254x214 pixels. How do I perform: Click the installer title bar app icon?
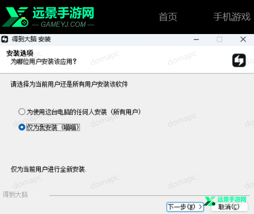5,39
